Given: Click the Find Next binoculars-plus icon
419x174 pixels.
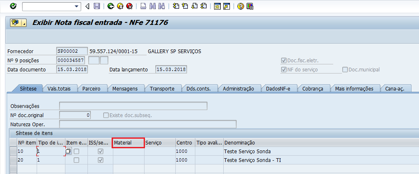Looking at the screenshot, I should coord(162,6).
